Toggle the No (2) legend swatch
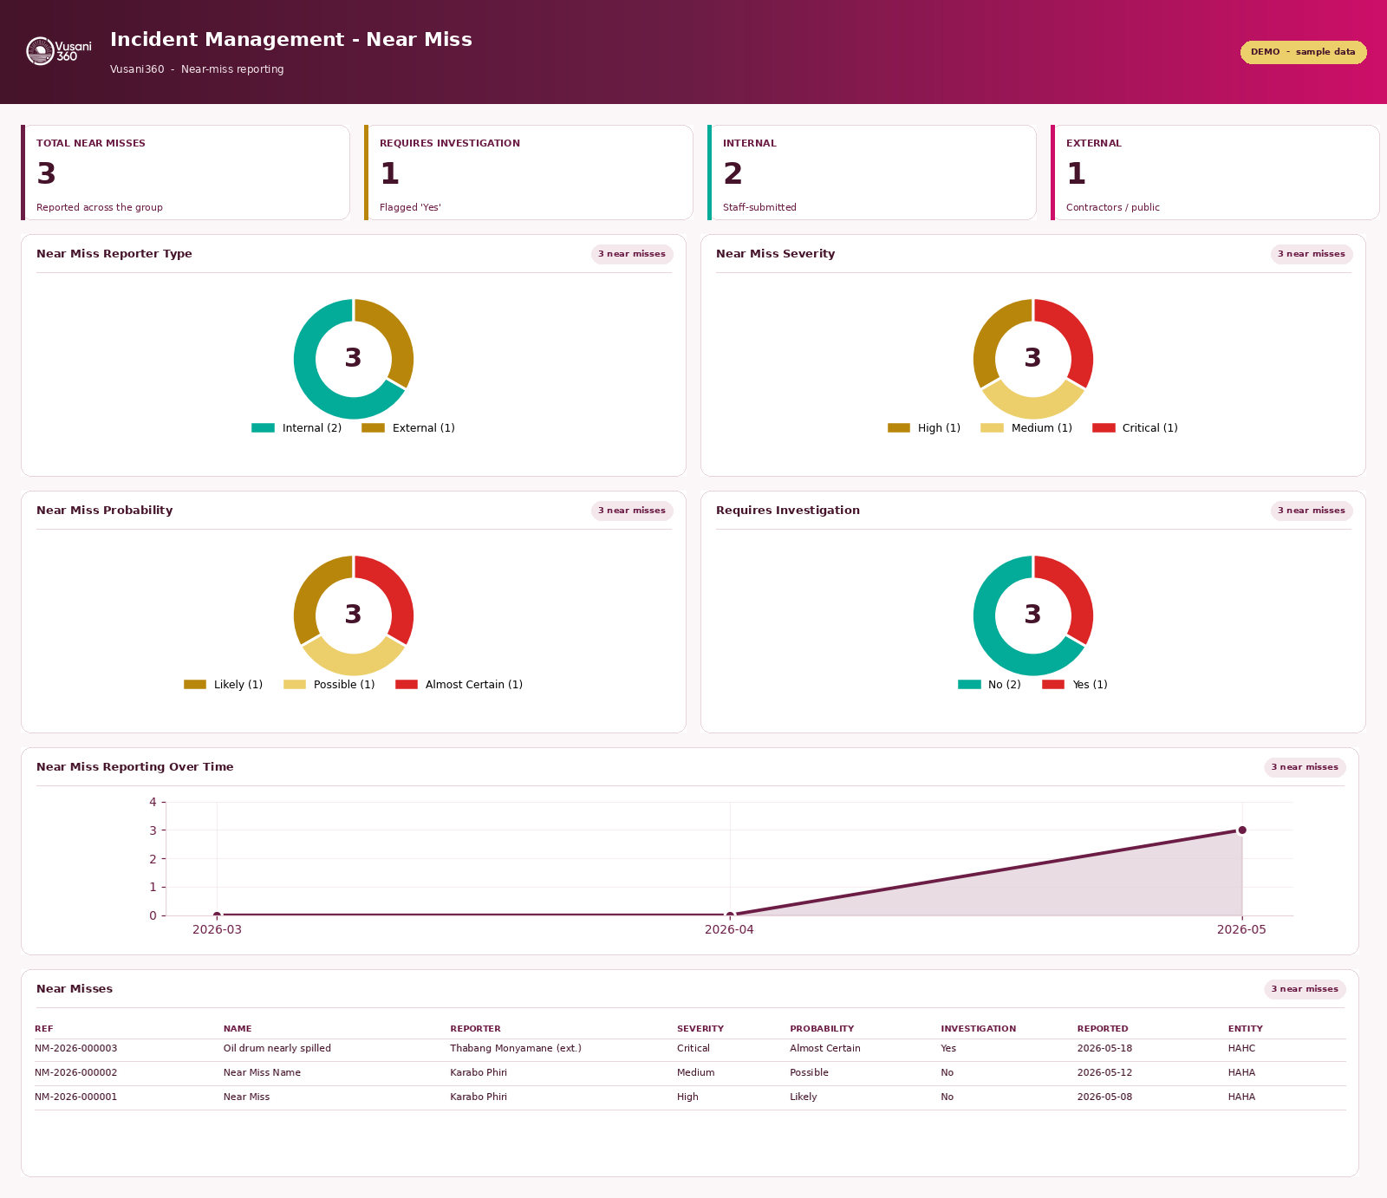This screenshot has height=1198, width=1387. click(969, 685)
